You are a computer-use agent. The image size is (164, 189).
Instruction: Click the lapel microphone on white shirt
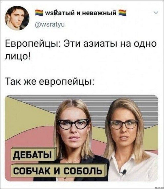124,172
